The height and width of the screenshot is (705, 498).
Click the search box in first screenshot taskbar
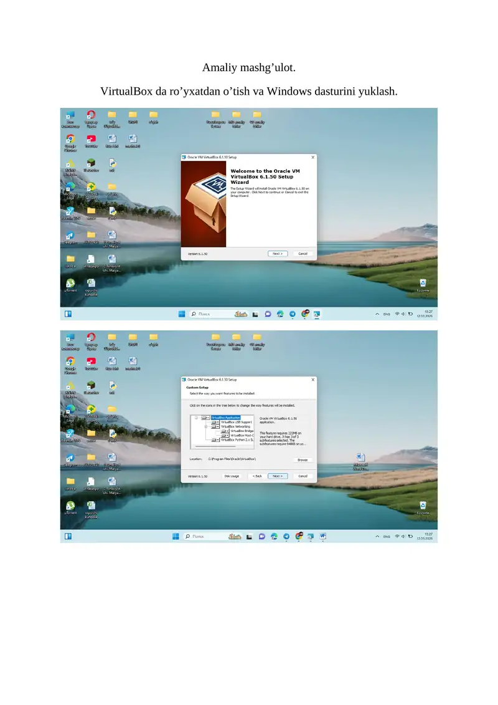pos(218,314)
